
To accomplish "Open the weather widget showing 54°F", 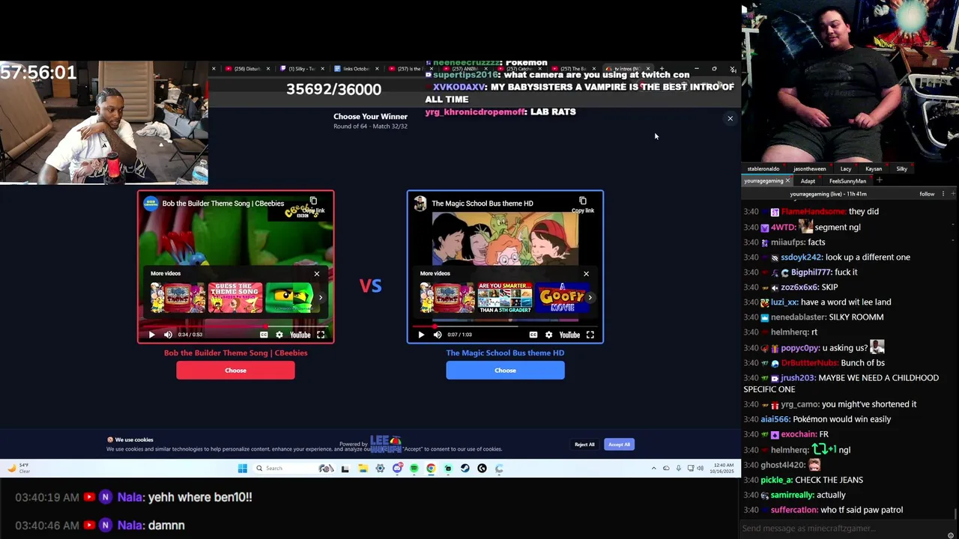I will (19, 469).
